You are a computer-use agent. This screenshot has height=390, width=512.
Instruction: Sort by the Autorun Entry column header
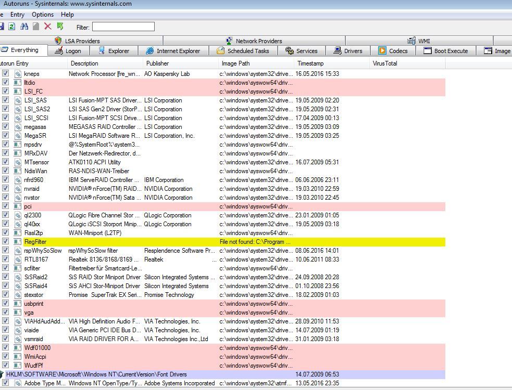coord(33,63)
